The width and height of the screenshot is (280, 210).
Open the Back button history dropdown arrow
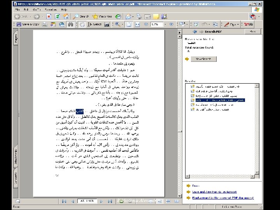30,16
